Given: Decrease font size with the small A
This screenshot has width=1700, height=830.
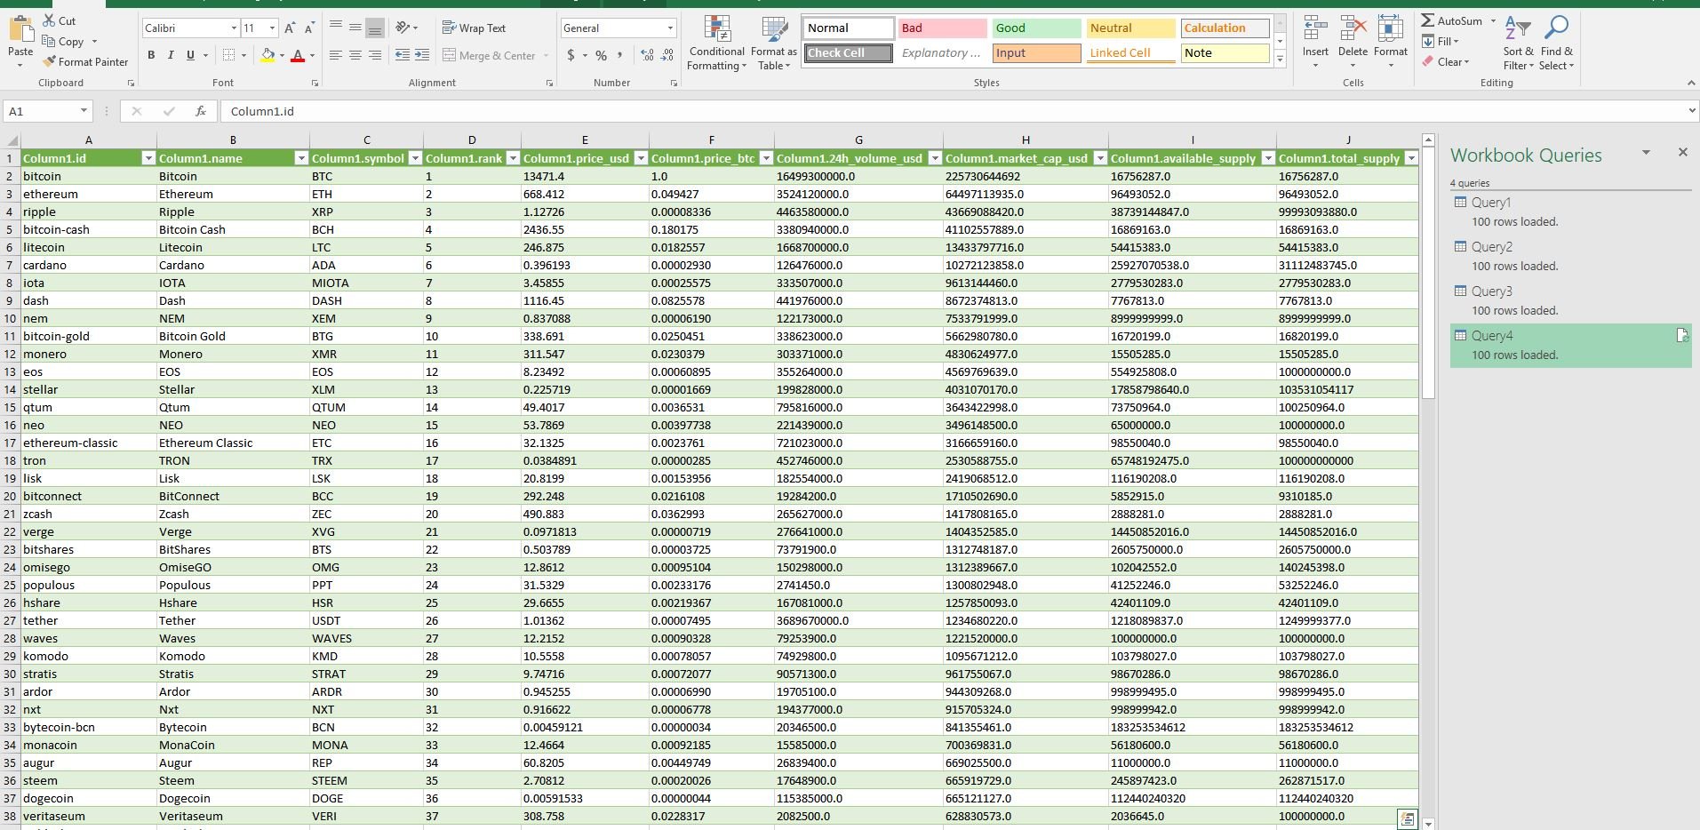Looking at the screenshot, I should pos(308,28).
